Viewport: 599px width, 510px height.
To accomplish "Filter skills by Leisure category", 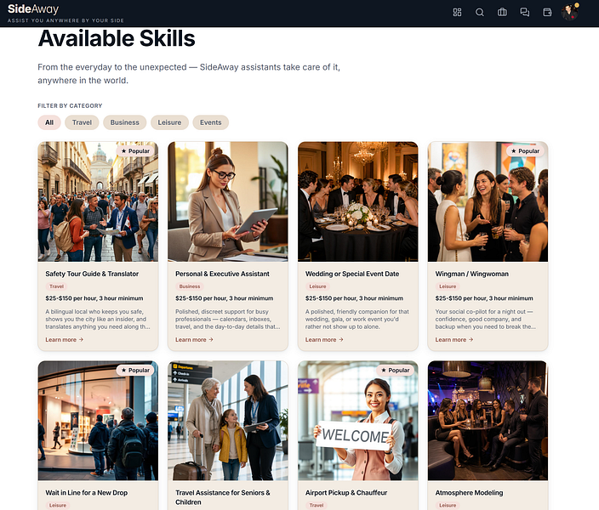I will coord(169,122).
